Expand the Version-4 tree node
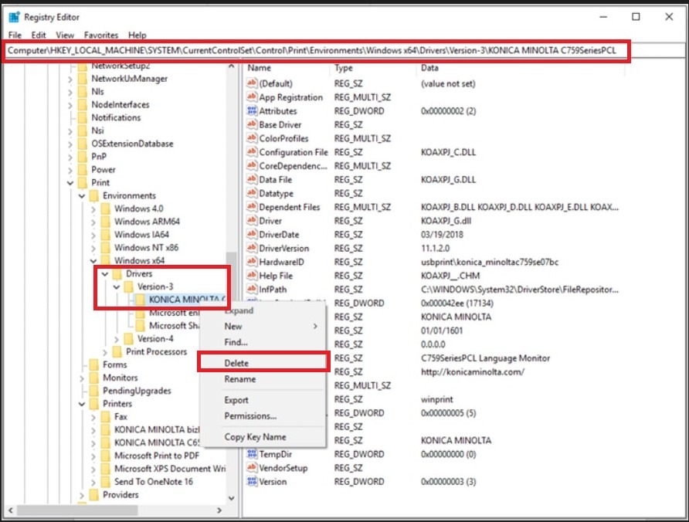The height and width of the screenshot is (522, 689). click(117, 339)
